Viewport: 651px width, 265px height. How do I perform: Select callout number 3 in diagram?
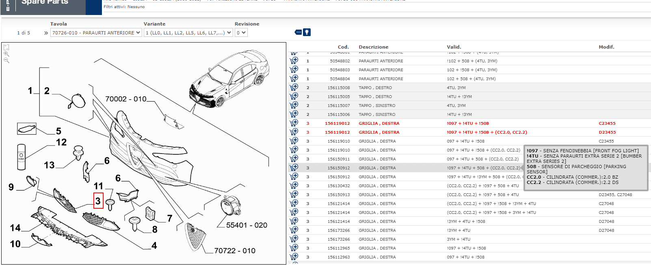(x=98, y=201)
